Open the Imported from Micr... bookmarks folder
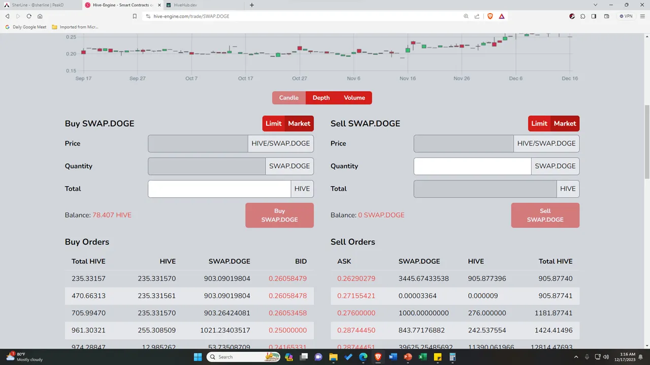Image resolution: width=650 pixels, height=365 pixels. click(75, 27)
